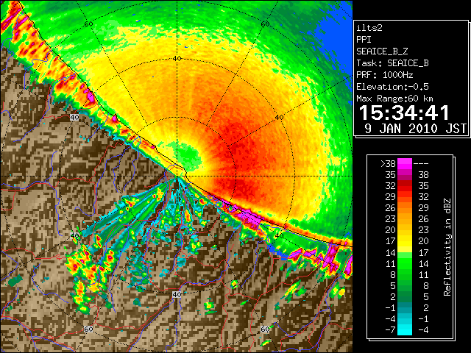
Task: Click '38' in the legend's right column
Action: (424, 175)
